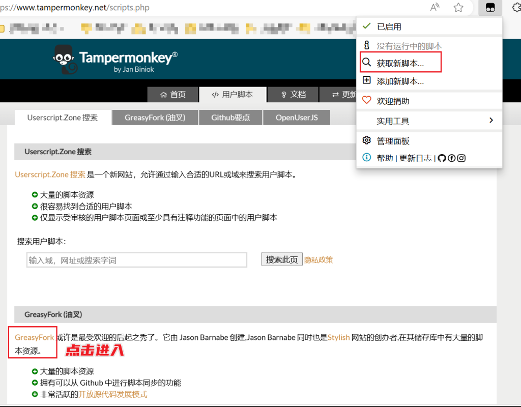Image resolution: width=521 pixels, height=407 pixels.
Task: Click the userscript search input field
Action: click(x=136, y=260)
